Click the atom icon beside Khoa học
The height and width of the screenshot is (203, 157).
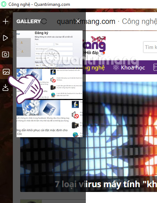click(x=116, y=67)
